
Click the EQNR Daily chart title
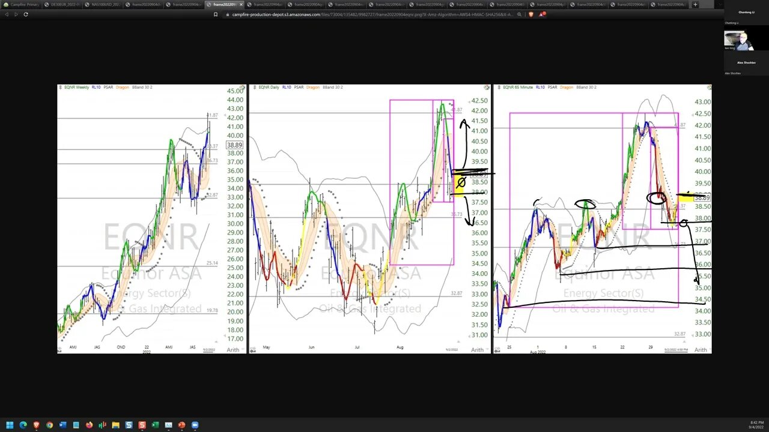coord(269,88)
